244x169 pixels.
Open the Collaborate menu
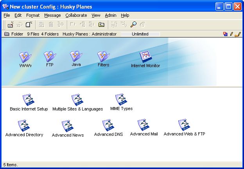point(76,15)
